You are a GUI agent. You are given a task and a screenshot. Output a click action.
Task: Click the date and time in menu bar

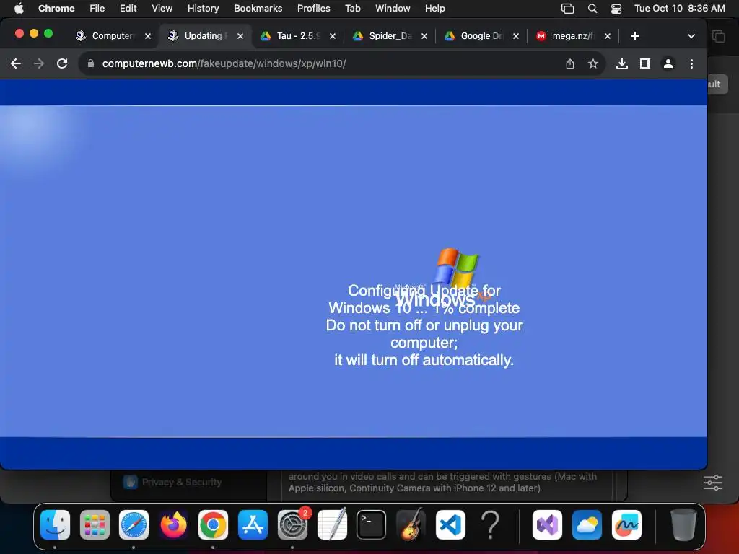(679, 9)
